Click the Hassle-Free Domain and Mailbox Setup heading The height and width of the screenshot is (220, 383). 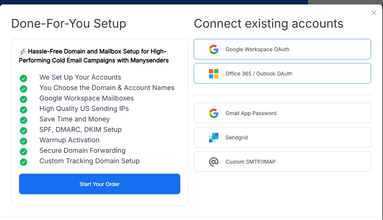point(94,56)
